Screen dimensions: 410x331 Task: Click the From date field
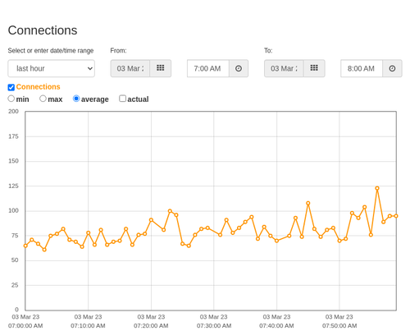130,68
